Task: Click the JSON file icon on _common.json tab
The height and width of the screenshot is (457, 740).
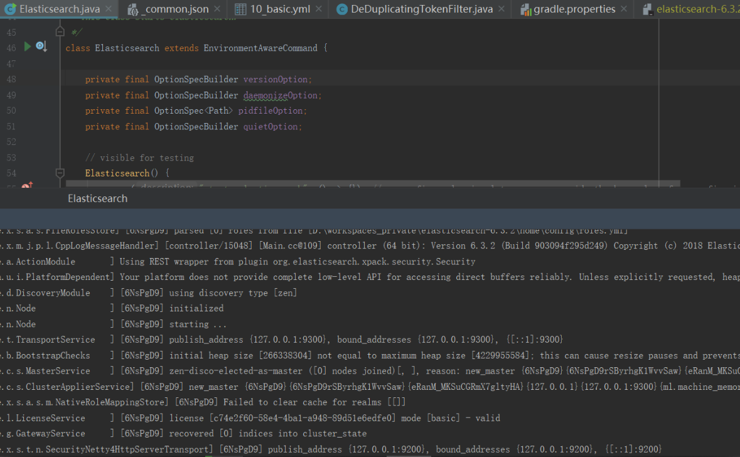Action: [133, 9]
